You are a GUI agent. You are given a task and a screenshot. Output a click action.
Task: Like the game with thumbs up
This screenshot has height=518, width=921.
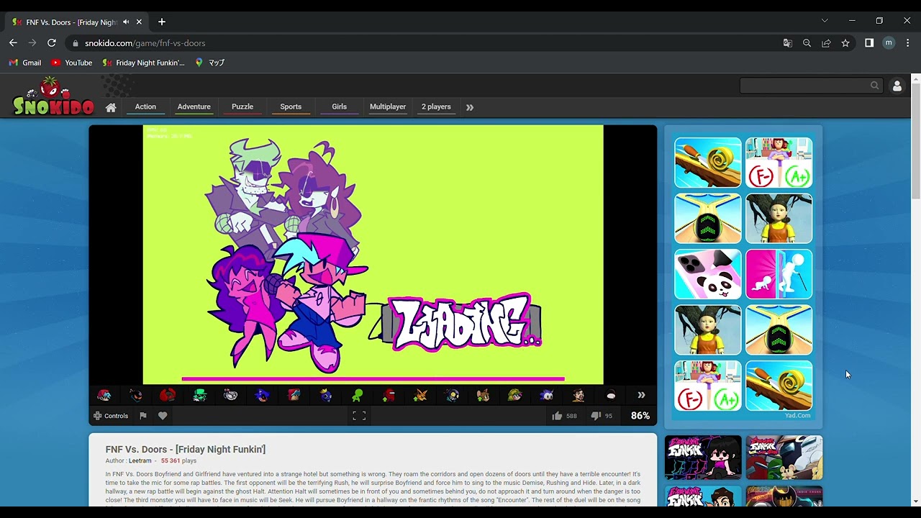[x=557, y=416]
